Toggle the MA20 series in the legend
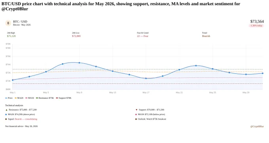The image size is (269, 143). pos(19,98)
